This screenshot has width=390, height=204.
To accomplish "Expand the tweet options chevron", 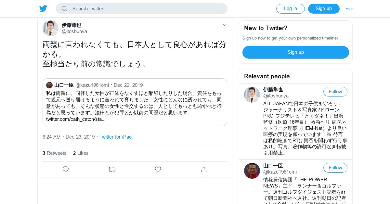I will (x=225, y=25).
